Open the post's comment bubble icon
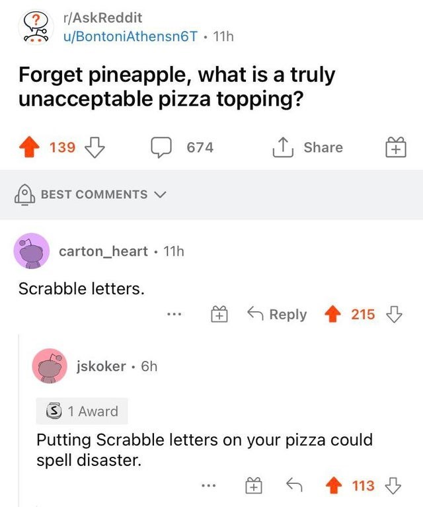The width and height of the screenshot is (423, 507). coord(161,147)
